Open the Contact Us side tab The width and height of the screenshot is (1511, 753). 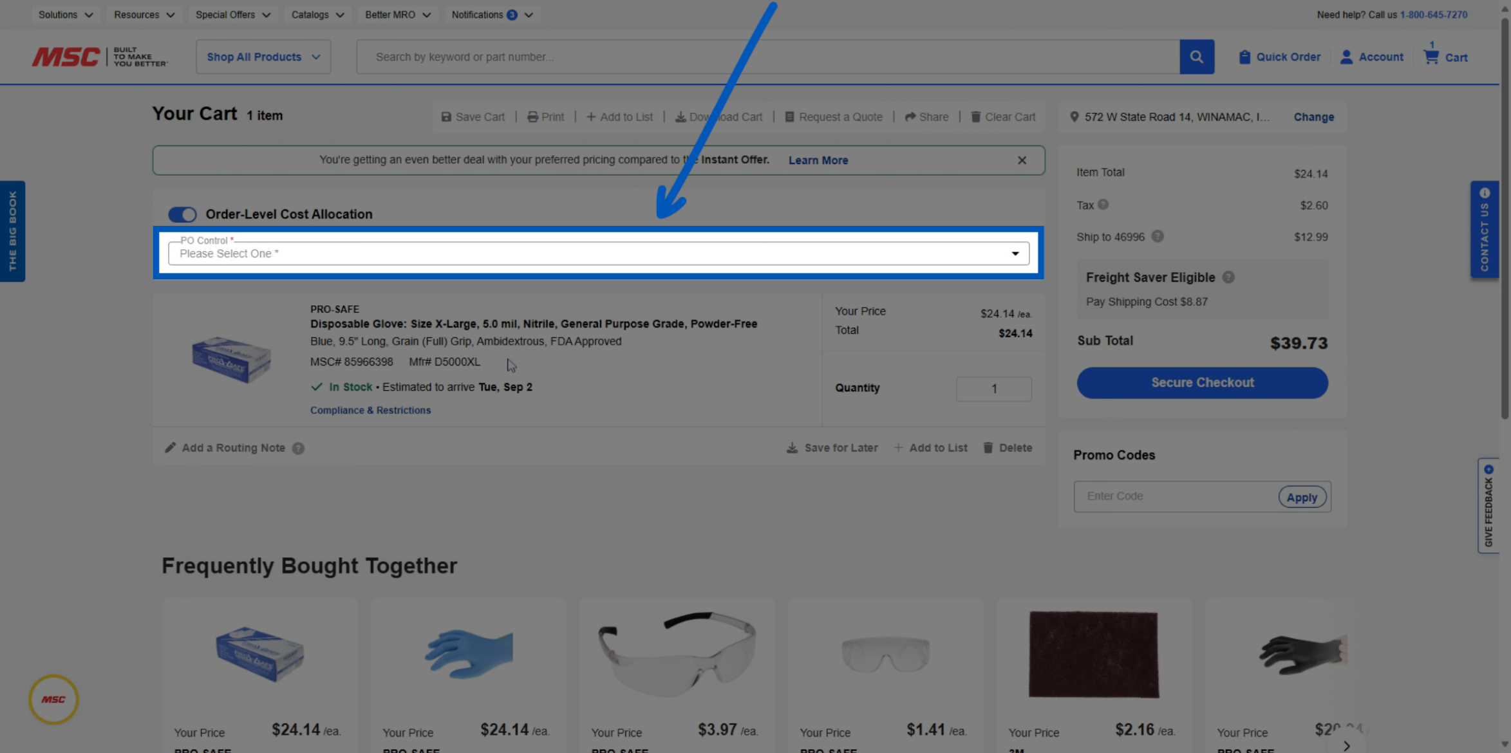[x=1485, y=229]
